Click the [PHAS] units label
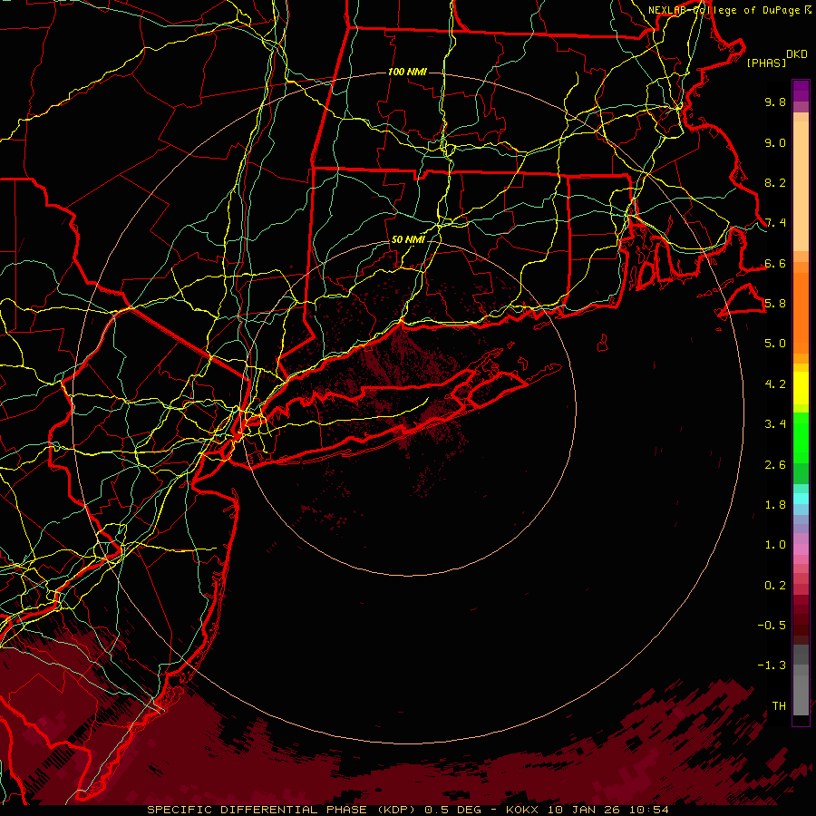Image resolution: width=816 pixels, height=816 pixels. pos(766,63)
